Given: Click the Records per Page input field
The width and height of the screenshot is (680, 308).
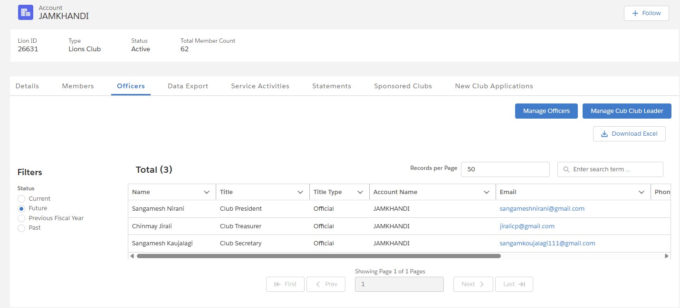Looking at the screenshot, I should click(505, 169).
